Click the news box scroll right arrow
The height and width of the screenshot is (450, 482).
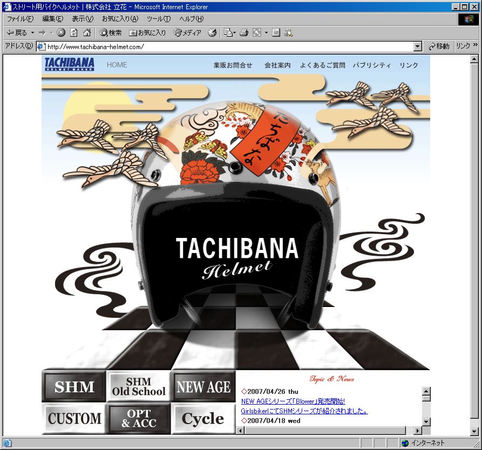click(417, 431)
